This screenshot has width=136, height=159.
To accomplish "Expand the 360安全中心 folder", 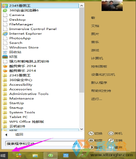I will click(x=40, y=80).
